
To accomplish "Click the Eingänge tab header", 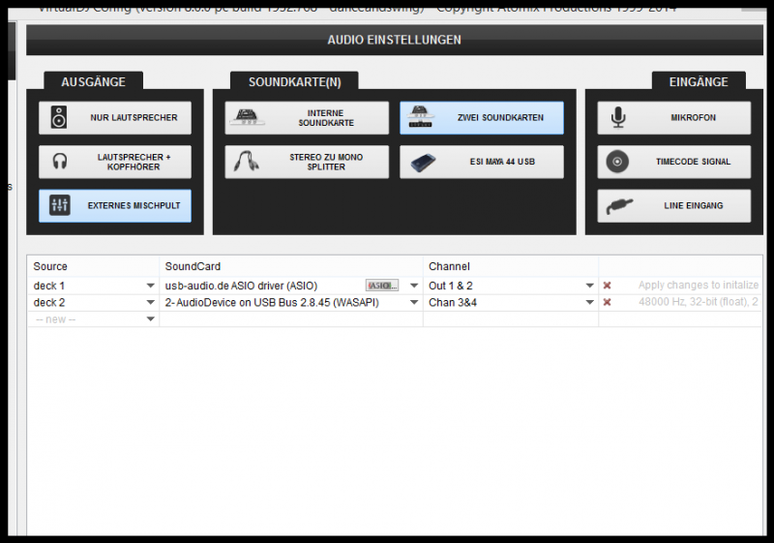I will click(x=699, y=81).
